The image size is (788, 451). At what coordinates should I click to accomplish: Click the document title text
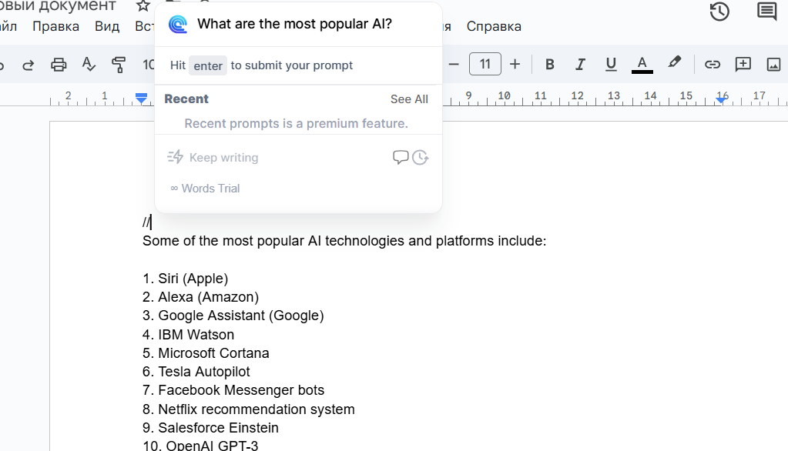tap(58, 6)
